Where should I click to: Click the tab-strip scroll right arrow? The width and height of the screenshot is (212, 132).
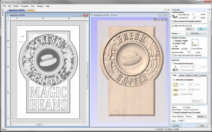(166, 10)
